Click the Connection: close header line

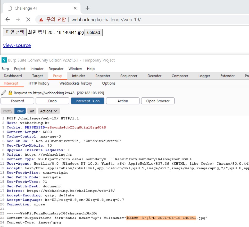point(26,204)
